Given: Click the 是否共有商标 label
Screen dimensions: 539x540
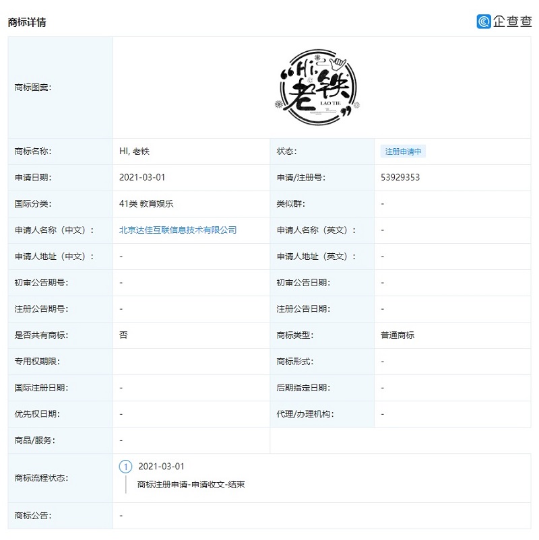Looking at the screenshot, I should [x=41, y=335].
